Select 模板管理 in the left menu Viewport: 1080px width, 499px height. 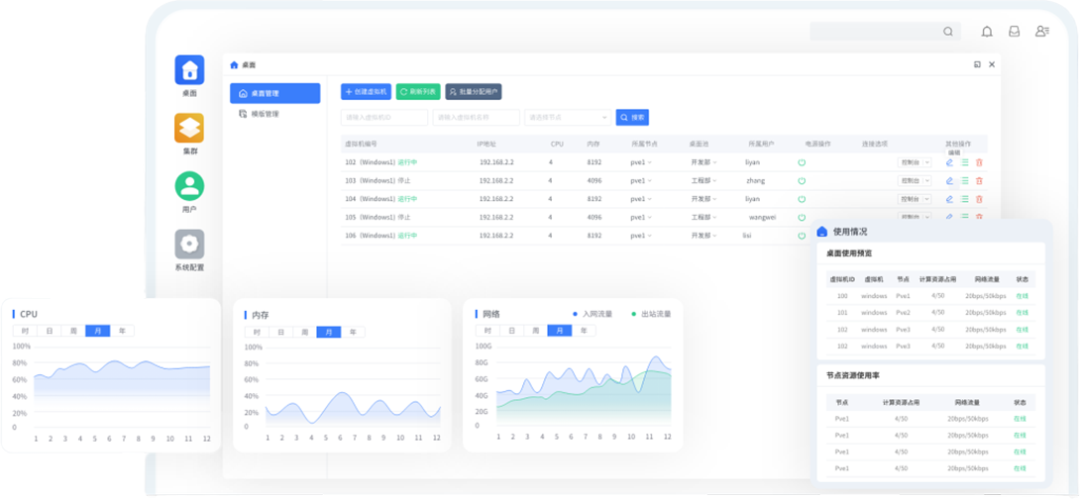click(x=265, y=114)
